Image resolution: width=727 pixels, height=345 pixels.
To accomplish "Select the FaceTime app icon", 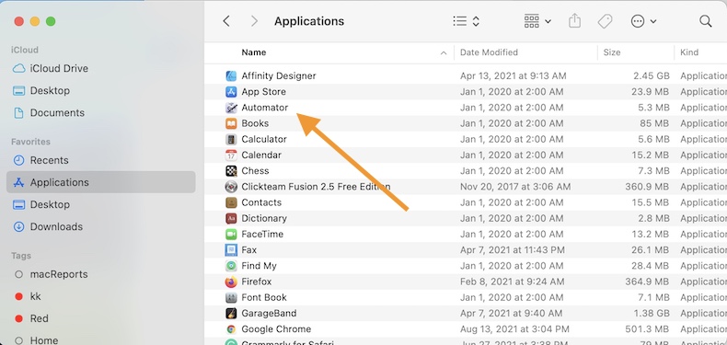I will [x=231, y=235].
